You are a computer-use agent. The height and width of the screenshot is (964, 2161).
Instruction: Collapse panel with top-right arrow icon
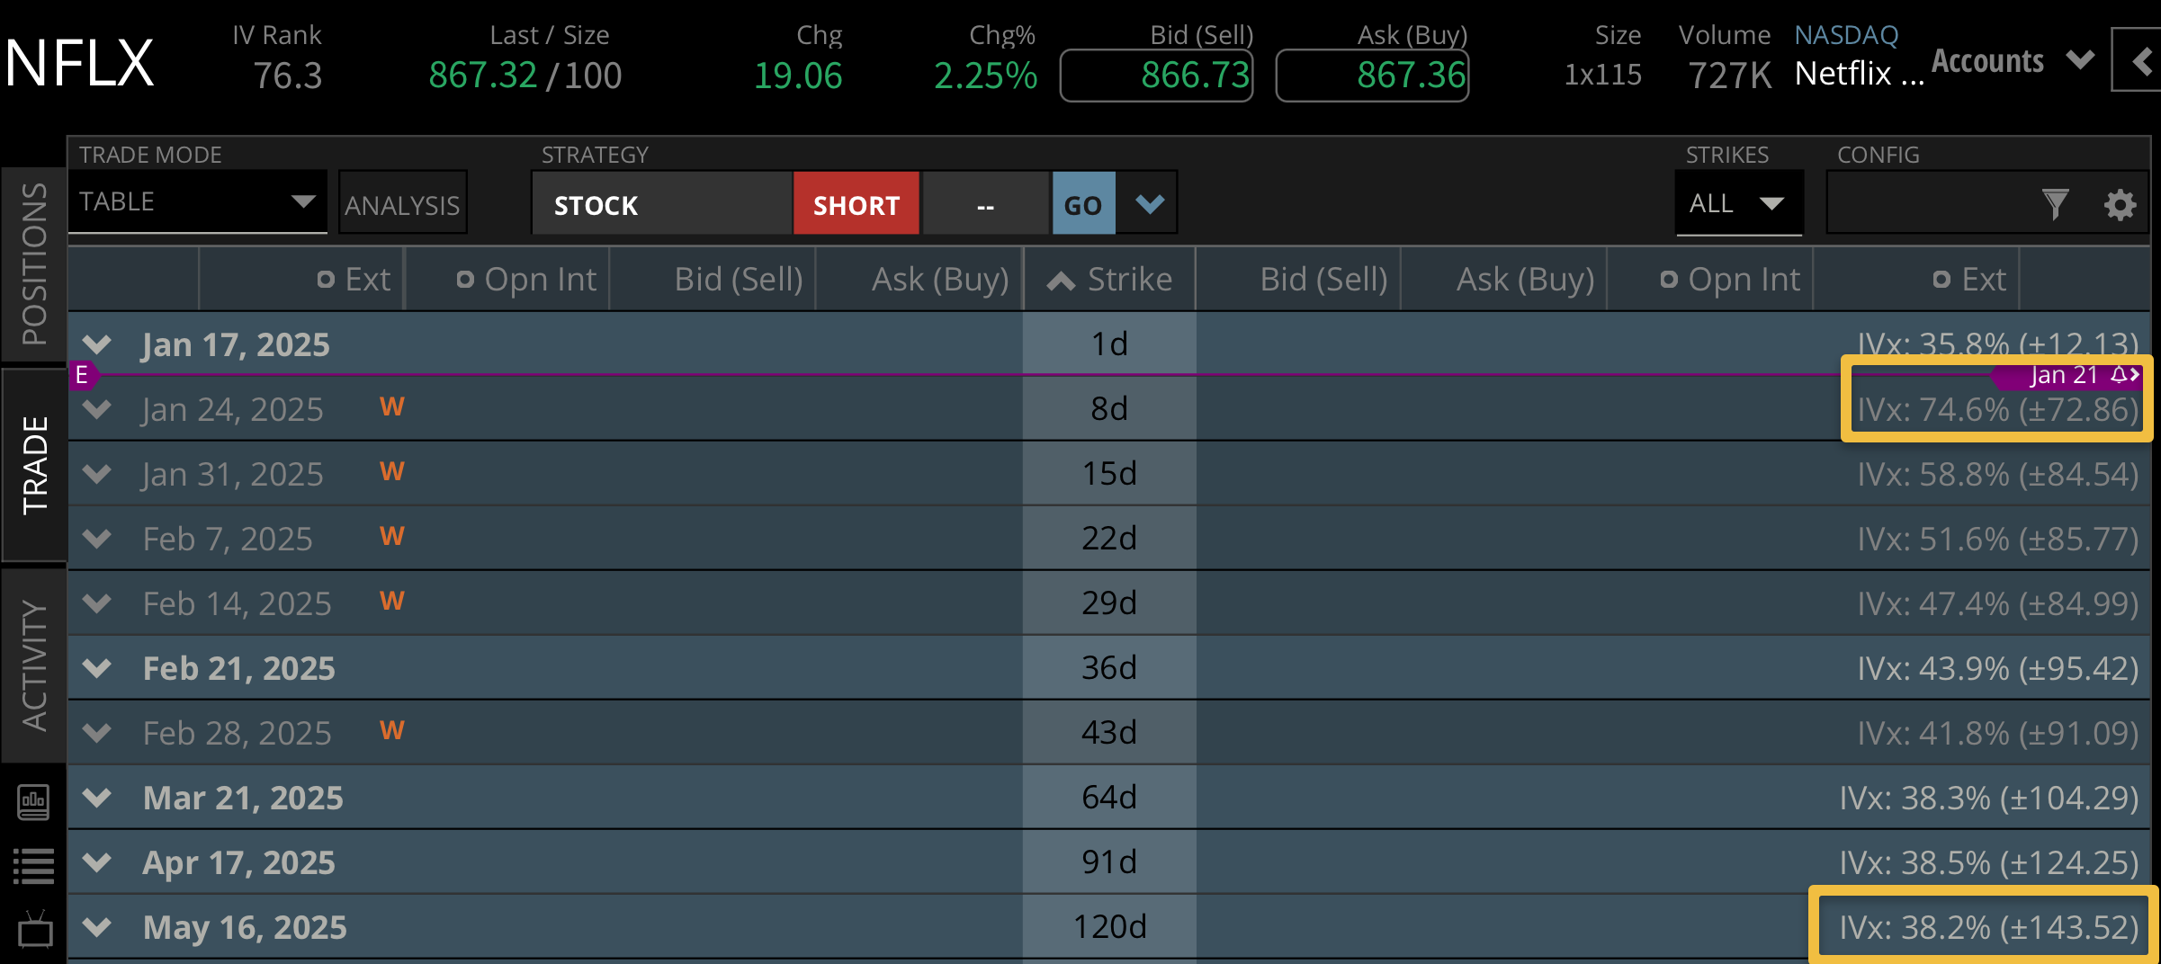(2141, 61)
